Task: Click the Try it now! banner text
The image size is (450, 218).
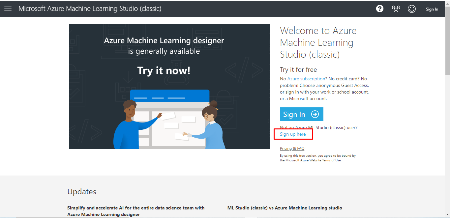Action: click(164, 70)
